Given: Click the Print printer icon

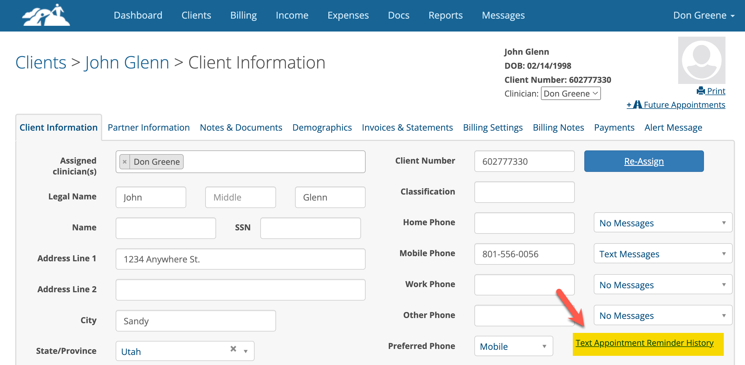Looking at the screenshot, I should click(x=701, y=91).
